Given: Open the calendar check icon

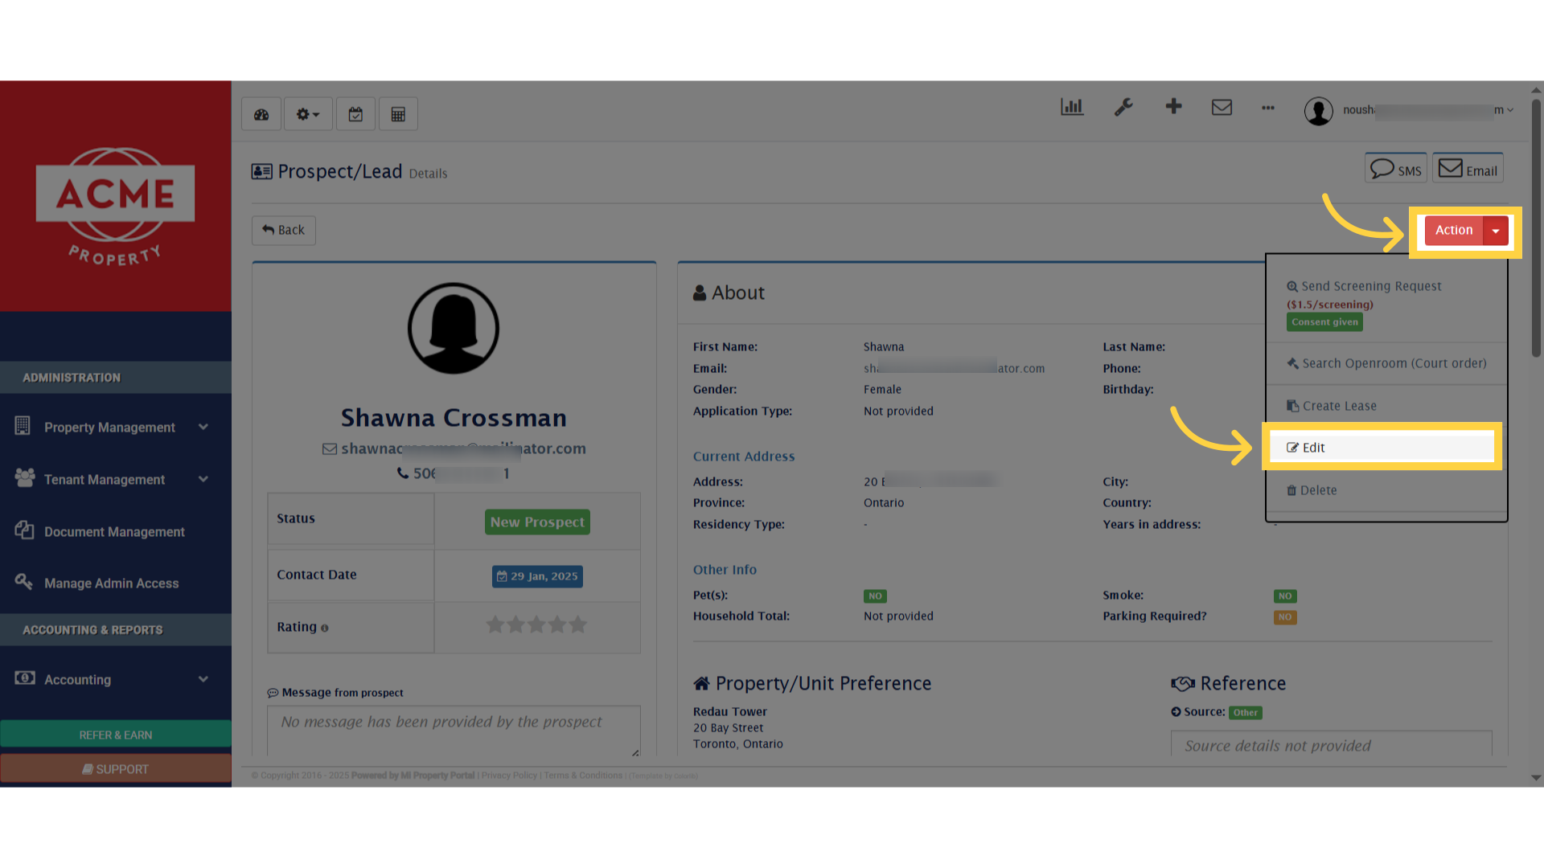Looking at the screenshot, I should 355,114.
